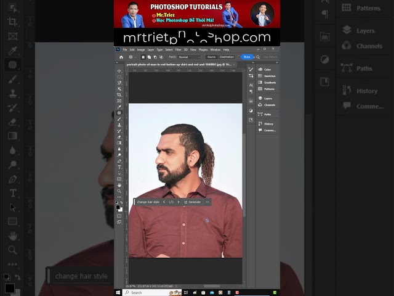Select the Gradient tool
This screenshot has width=394, height=296.
coord(119,143)
